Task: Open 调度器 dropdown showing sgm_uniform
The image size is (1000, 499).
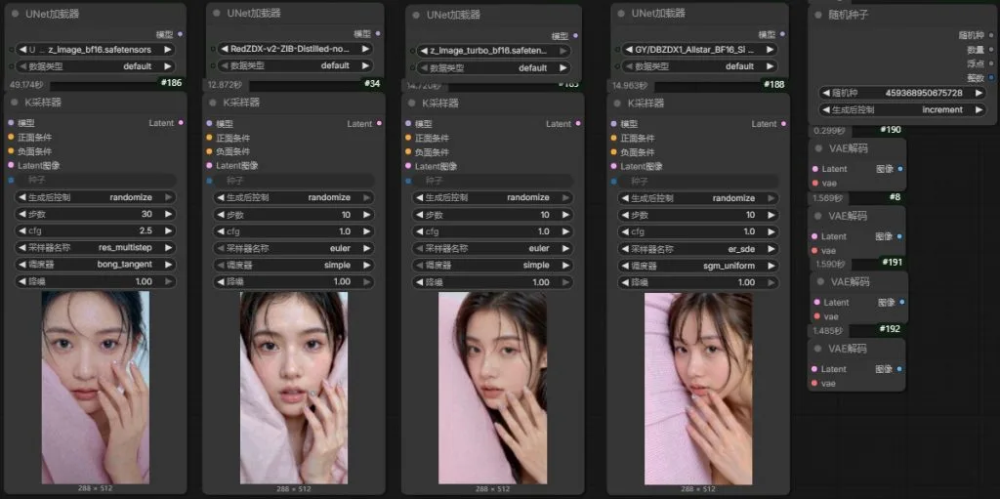Action: pyautogui.click(x=697, y=266)
